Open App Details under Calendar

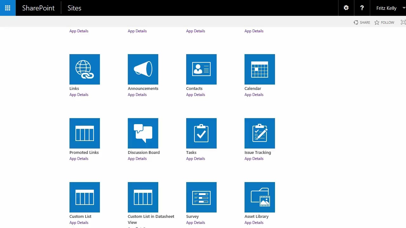[254, 95]
